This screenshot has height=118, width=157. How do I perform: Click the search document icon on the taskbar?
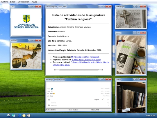8,115
